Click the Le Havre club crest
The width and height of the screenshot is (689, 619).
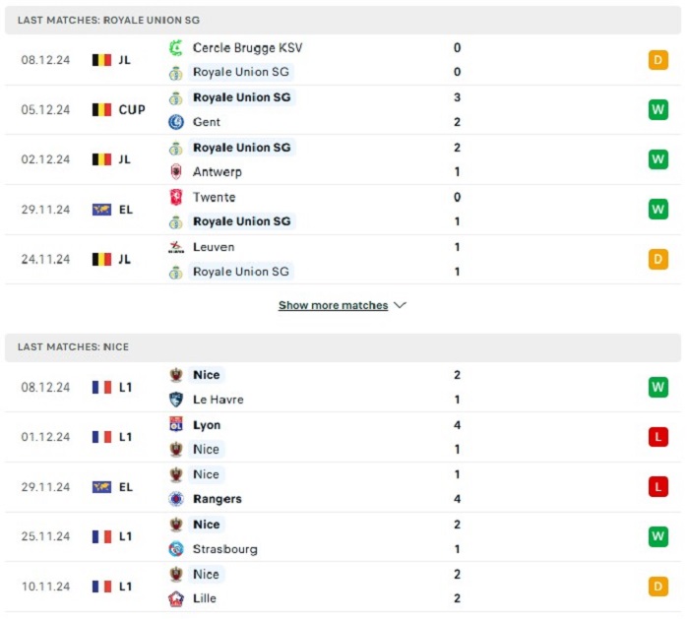pyautogui.click(x=176, y=400)
